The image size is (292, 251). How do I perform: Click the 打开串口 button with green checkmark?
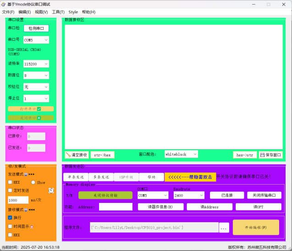31,109
